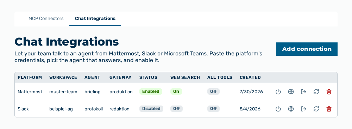Delete the Slack connection with the trash icon

click(329, 109)
